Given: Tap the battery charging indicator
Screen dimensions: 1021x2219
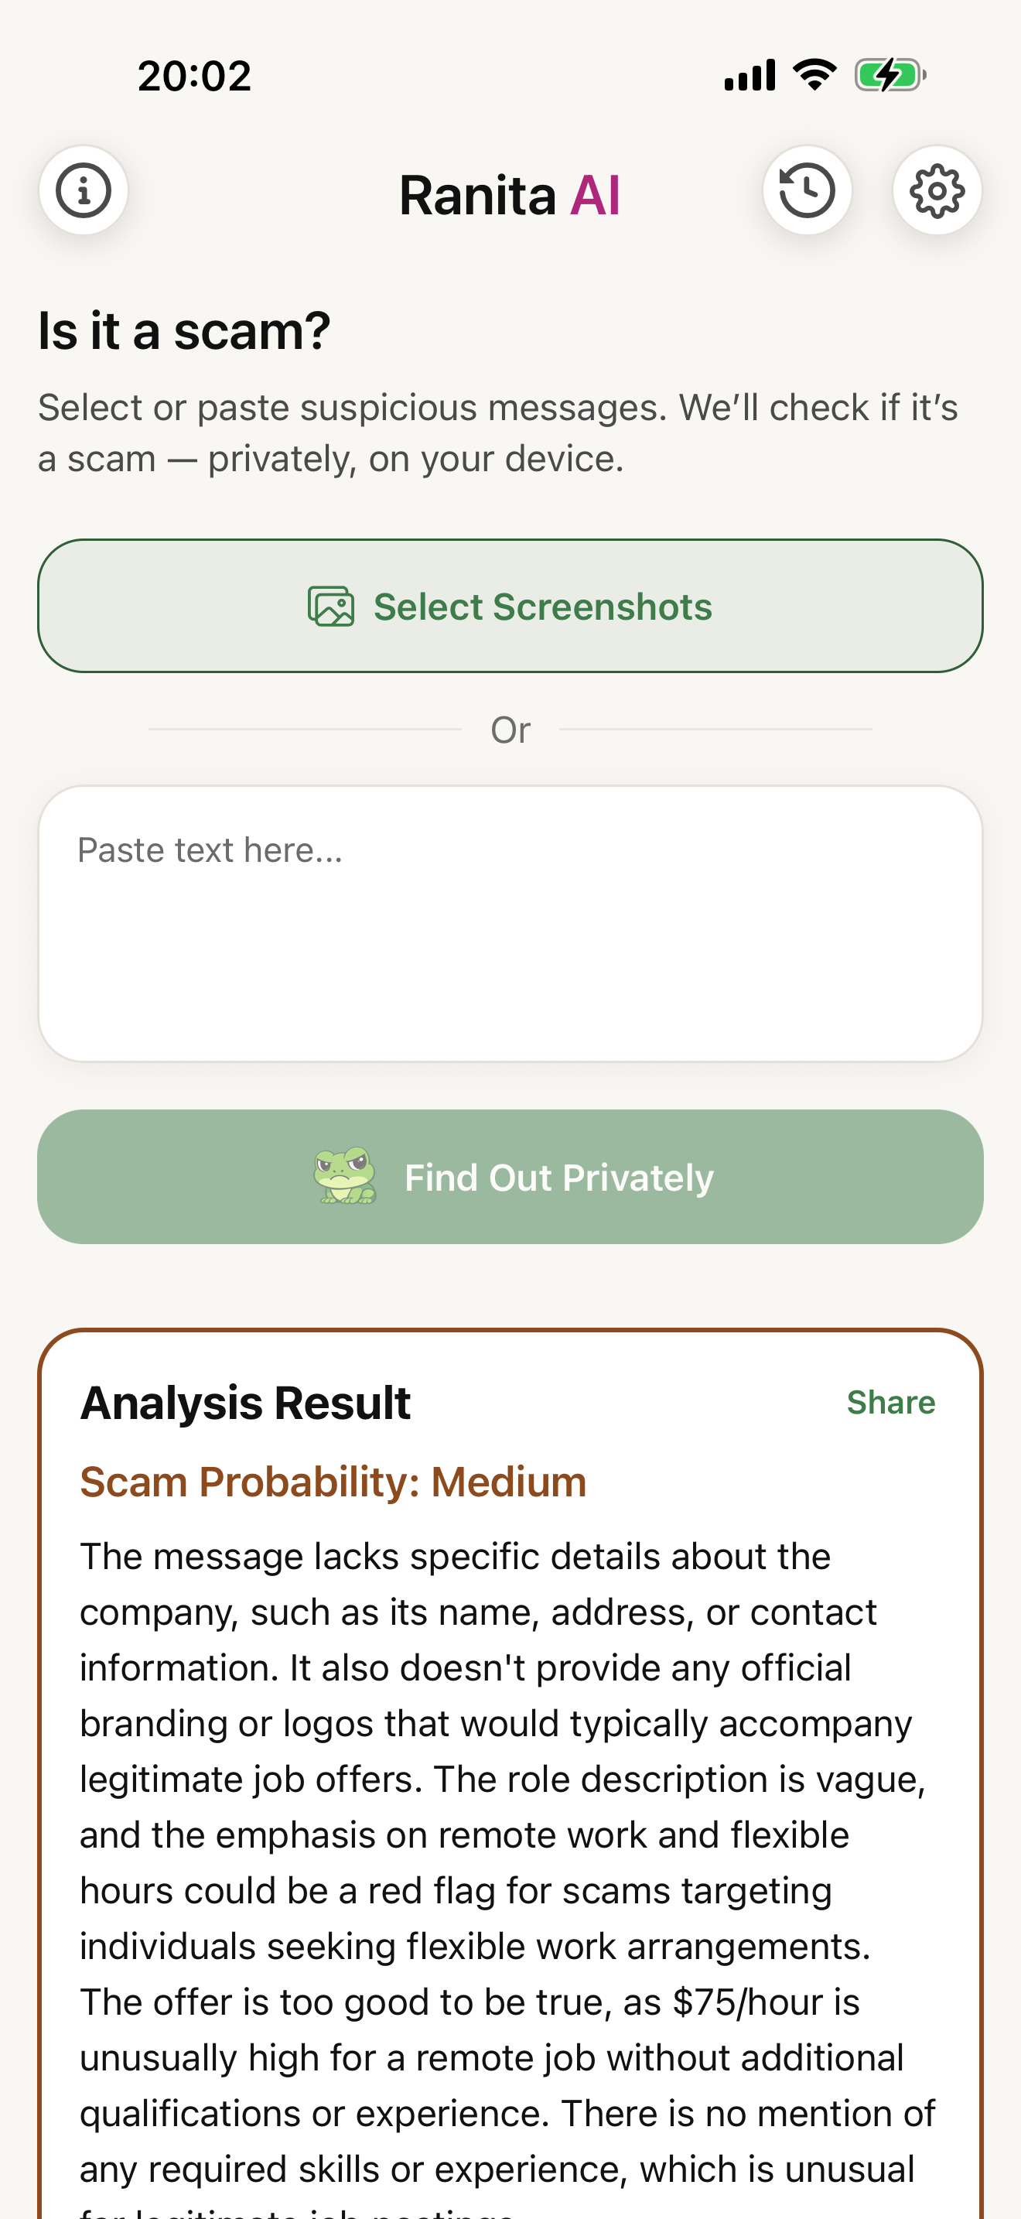Looking at the screenshot, I should 890,74.
